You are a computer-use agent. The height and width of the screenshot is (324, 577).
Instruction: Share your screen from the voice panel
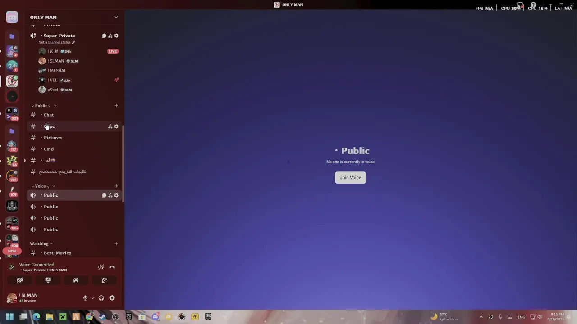point(48,280)
